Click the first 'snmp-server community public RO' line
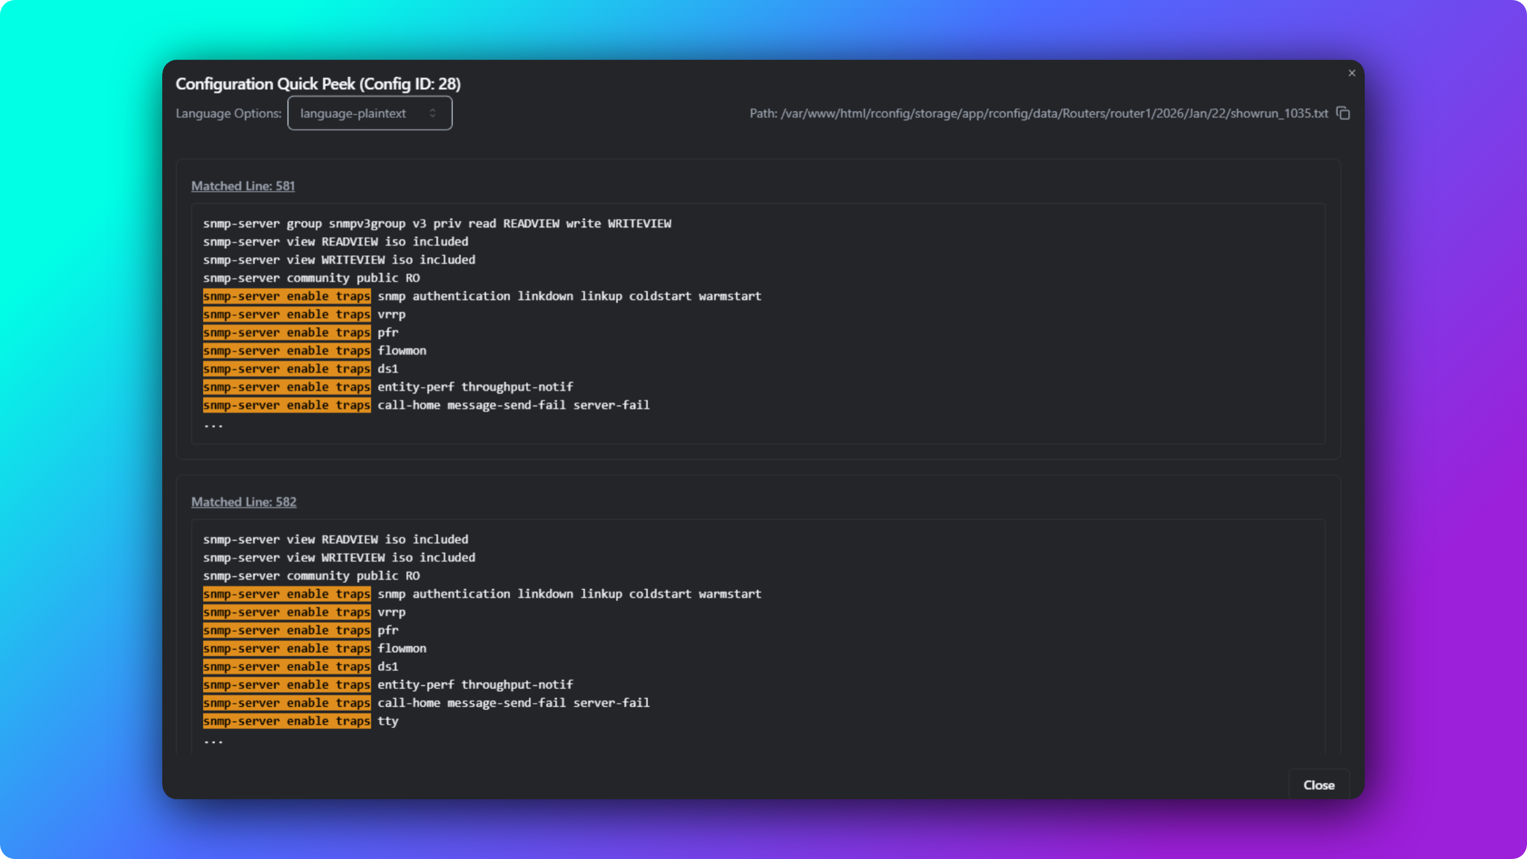Screen dimensions: 1527x859 (x=311, y=278)
